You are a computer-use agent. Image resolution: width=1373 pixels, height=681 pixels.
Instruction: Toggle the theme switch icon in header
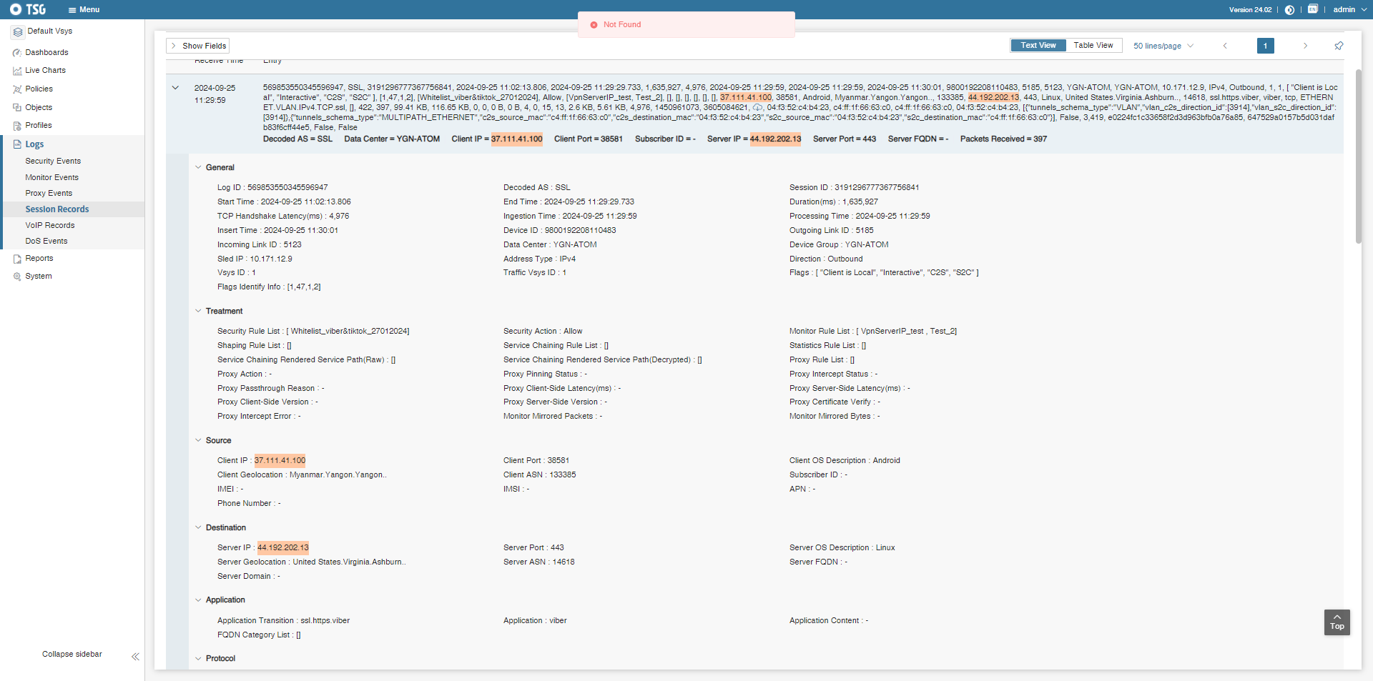pos(1289,10)
